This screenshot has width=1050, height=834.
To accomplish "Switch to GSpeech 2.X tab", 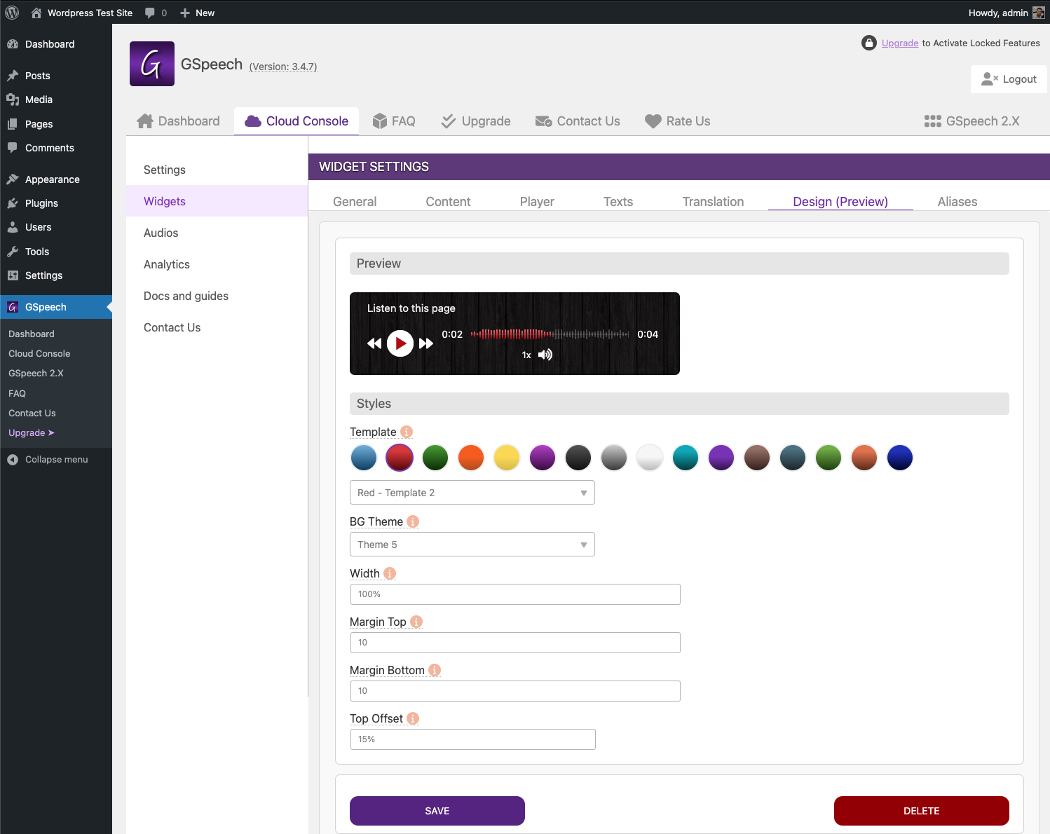I will pyautogui.click(x=971, y=121).
